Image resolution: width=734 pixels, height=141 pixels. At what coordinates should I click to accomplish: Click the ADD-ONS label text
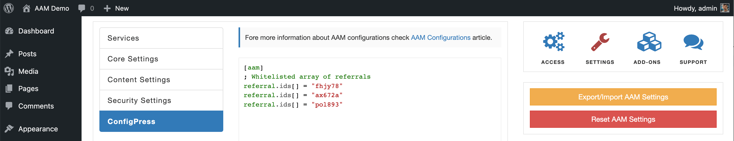[x=647, y=62]
